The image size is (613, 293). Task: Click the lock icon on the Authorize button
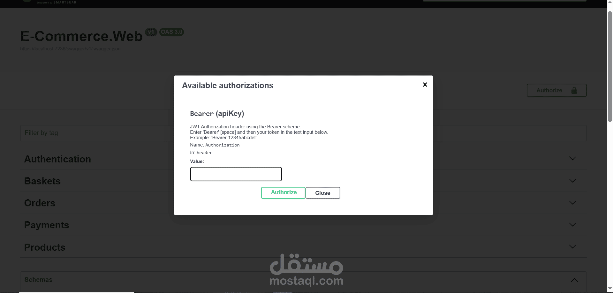(x=574, y=90)
